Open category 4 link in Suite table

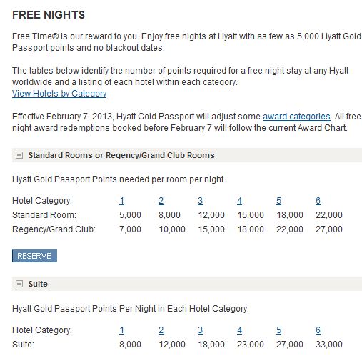239,330
